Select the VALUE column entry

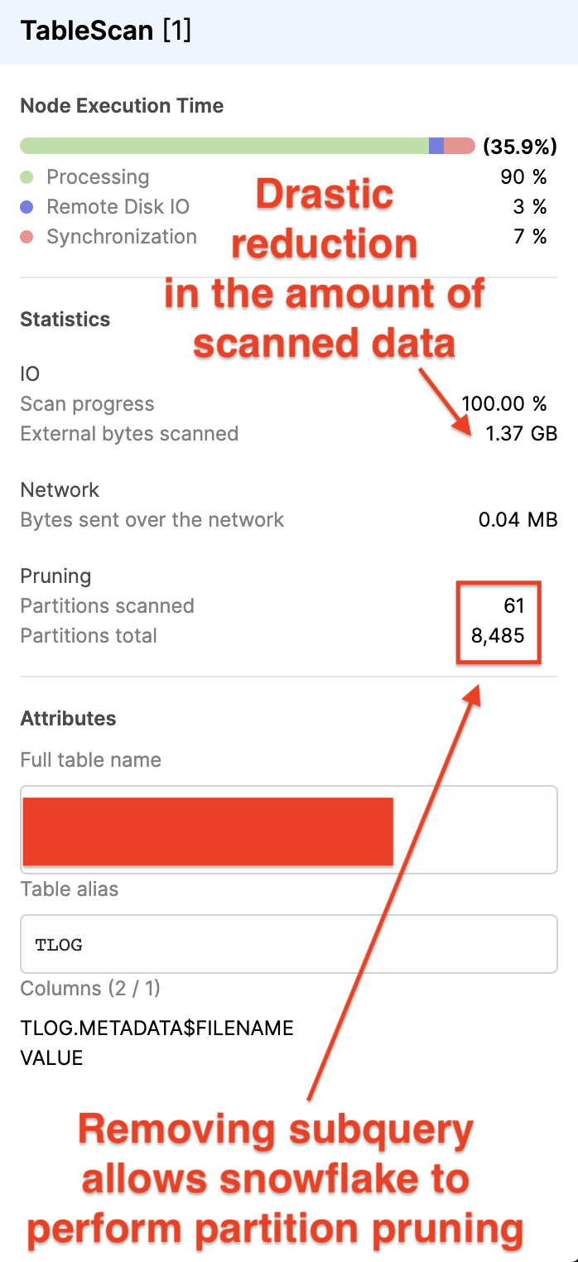click(x=51, y=1057)
